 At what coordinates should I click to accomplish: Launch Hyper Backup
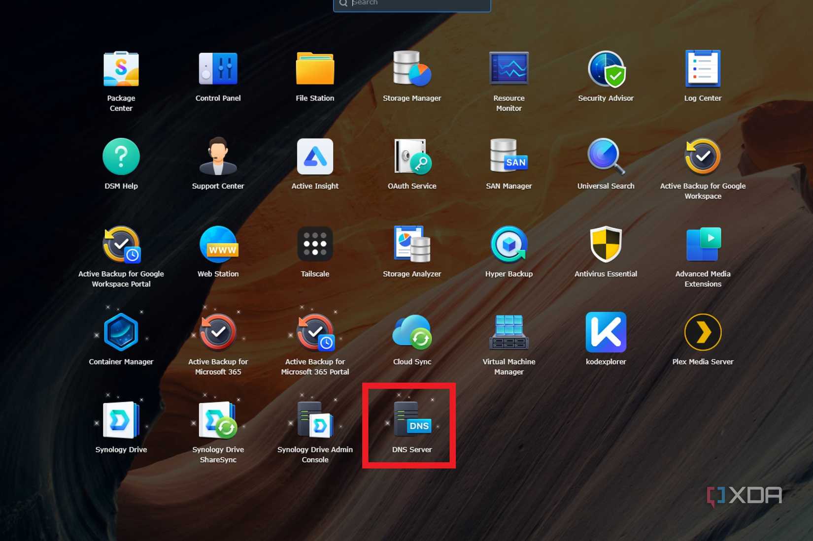click(x=509, y=245)
